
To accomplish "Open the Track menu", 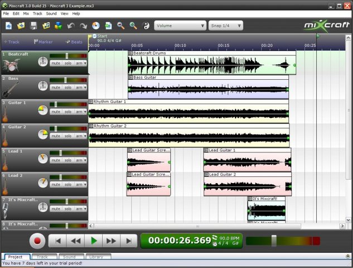I will point(37,13).
